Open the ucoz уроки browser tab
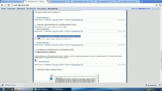 point(128,2)
